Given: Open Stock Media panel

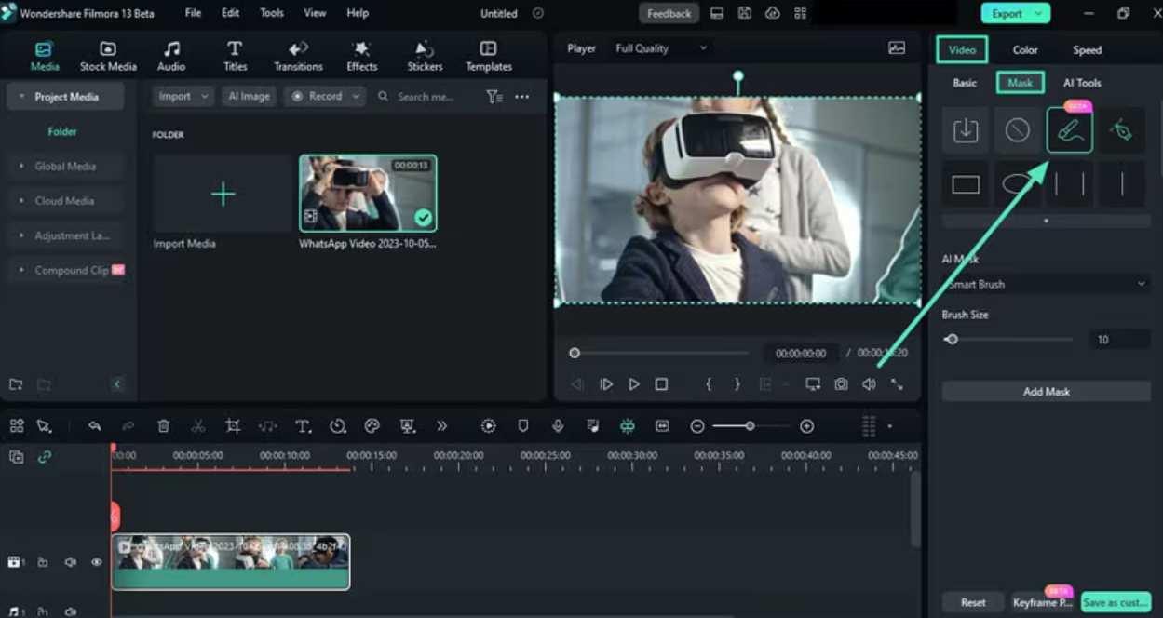Looking at the screenshot, I should coord(108,56).
